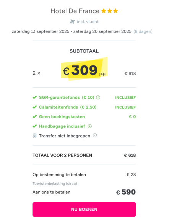Screen dimensions: 172x222
Task: Click the green checkmark beside SGR-garantiefonds
Action: coord(35,97)
